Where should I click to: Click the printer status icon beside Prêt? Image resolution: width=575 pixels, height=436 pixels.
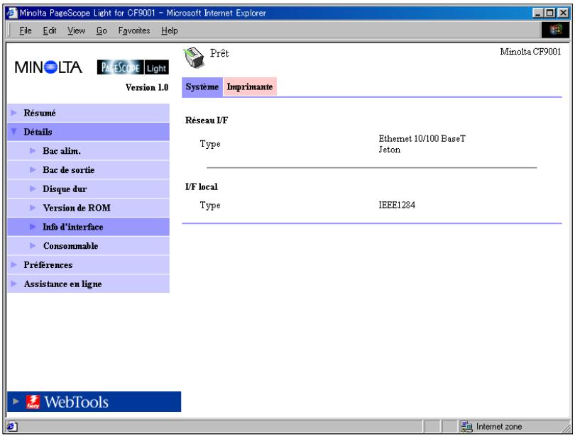[193, 58]
